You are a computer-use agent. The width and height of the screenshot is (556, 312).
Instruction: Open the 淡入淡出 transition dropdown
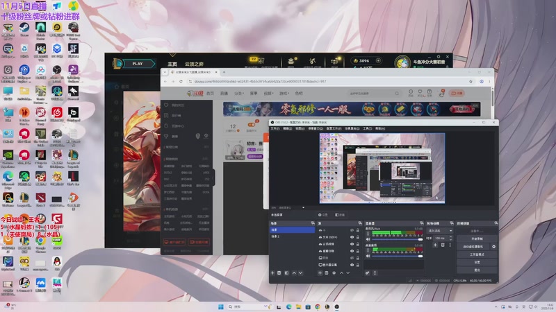(x=440, y=231)
